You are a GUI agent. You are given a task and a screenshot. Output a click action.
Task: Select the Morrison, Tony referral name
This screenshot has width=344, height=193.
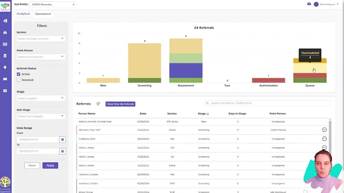point(89,130)
